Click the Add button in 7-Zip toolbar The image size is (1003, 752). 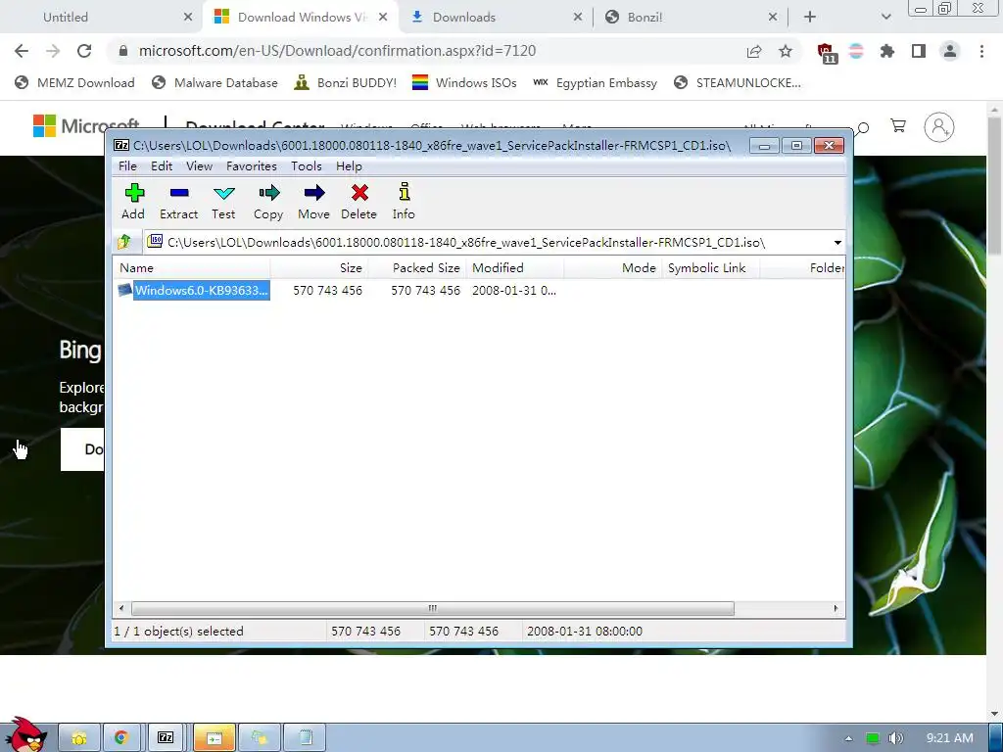[x=133, y=202]
